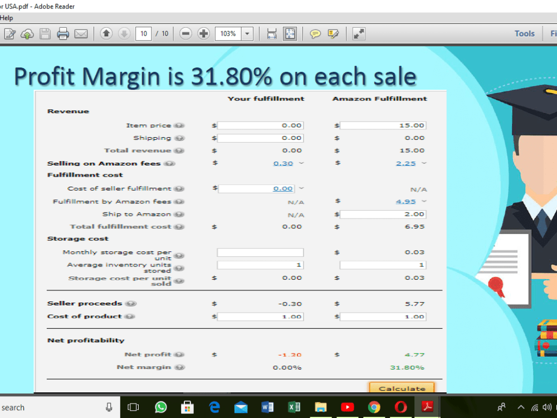Click Your fulfillment monthly storage cost field
The width and height of the screenshot is (557, 418).
[x=260, y=252]
